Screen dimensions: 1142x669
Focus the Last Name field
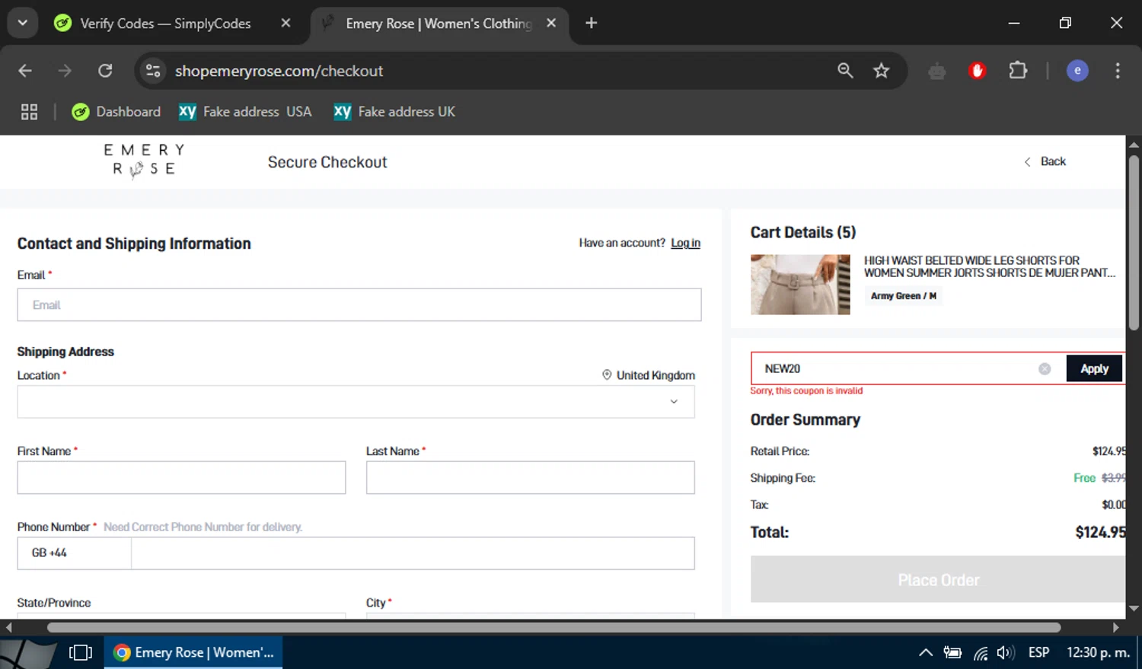530,477
